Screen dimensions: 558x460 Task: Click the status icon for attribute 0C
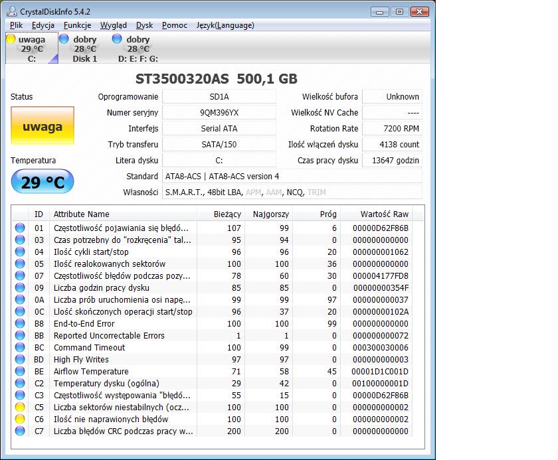pyautogui.click(x=20, y=311)
